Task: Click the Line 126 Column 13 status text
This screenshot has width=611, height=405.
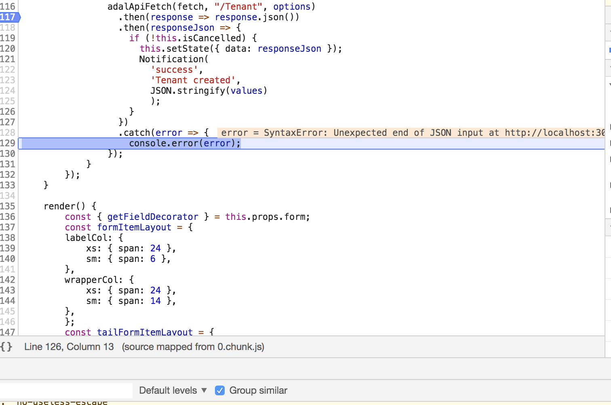Action: [69, 346]
